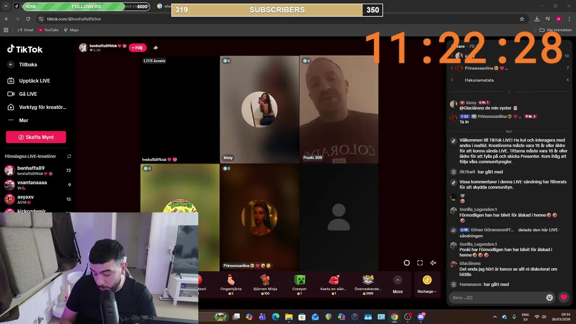Open Chrome downloads

click(x=537, y=19)
